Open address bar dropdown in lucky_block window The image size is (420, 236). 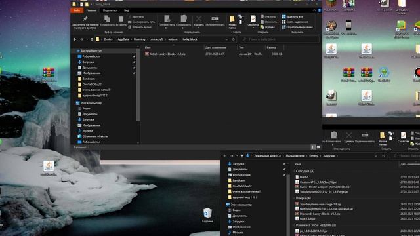coord(226,39)
